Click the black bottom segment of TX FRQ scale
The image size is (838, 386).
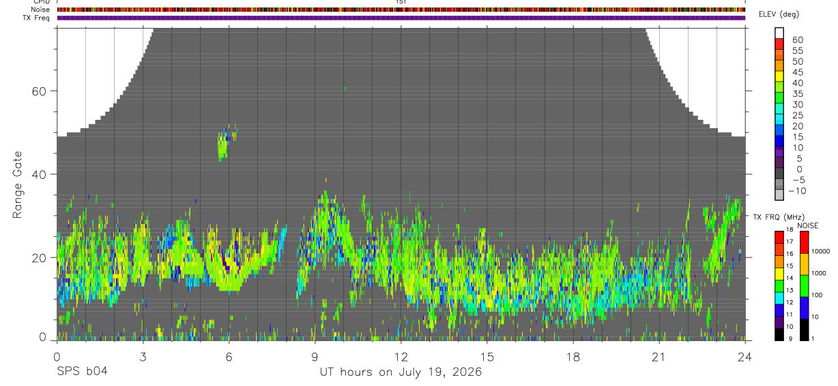(779, 334)
